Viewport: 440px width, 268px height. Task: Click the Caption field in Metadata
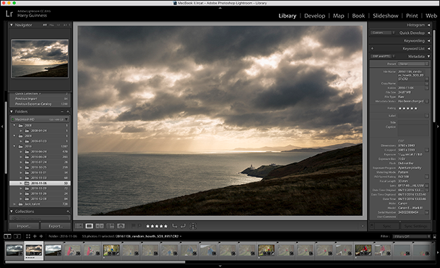pos(413,131)
